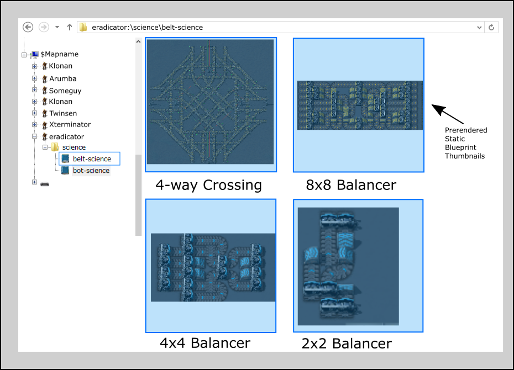Go up one folder level
The image size is (514, 370).
click(x=70, y=27)
